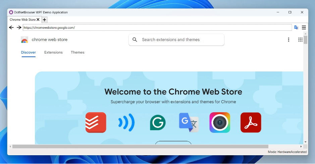
Task: Open a new tab with the plus button
Action: pos(44,20)
